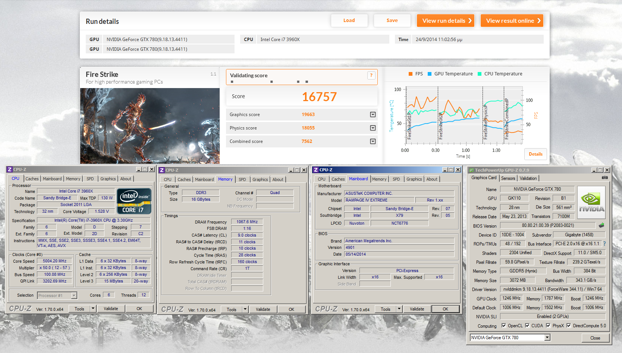Open the Processor #1 selection dropdown
The width and height of the screenshot is (622, 353).
74,296
